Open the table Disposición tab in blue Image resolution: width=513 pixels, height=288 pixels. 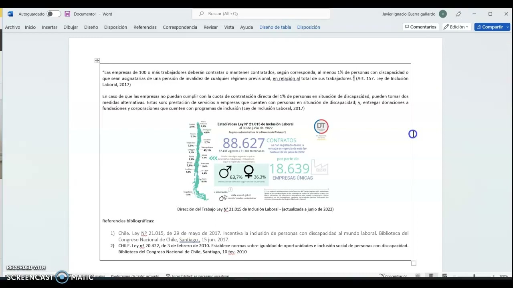pos(309,27)
